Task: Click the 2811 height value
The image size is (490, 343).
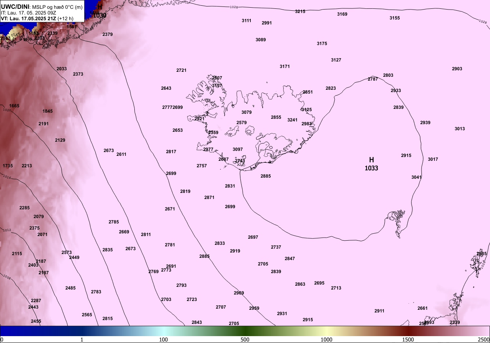Action: 146,235
